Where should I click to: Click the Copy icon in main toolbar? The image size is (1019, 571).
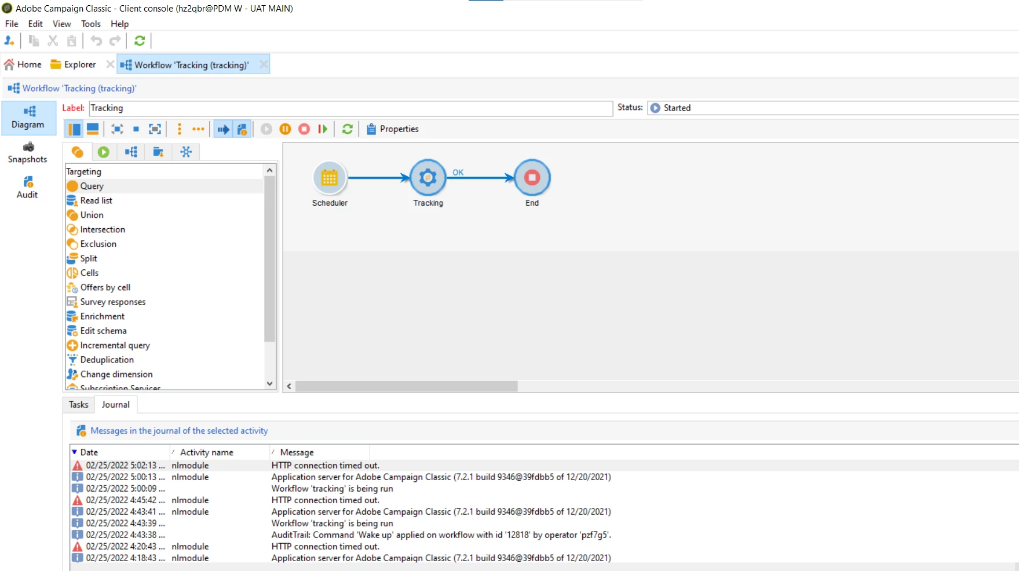coord(34,41)
